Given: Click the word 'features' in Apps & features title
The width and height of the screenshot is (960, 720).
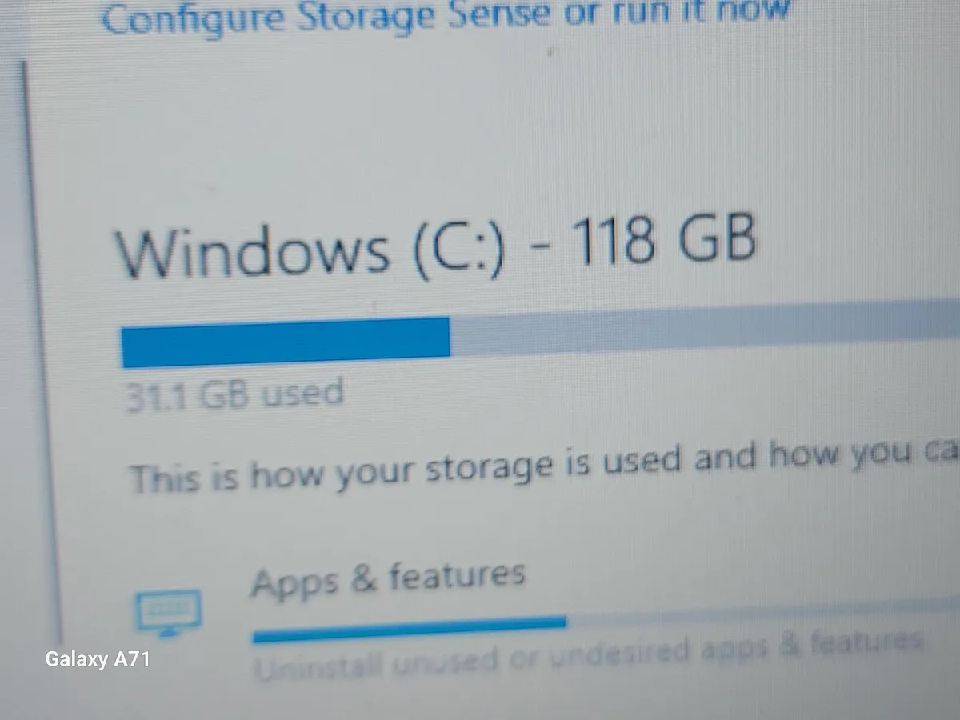Looking at the screenshot, I should 457,575.
